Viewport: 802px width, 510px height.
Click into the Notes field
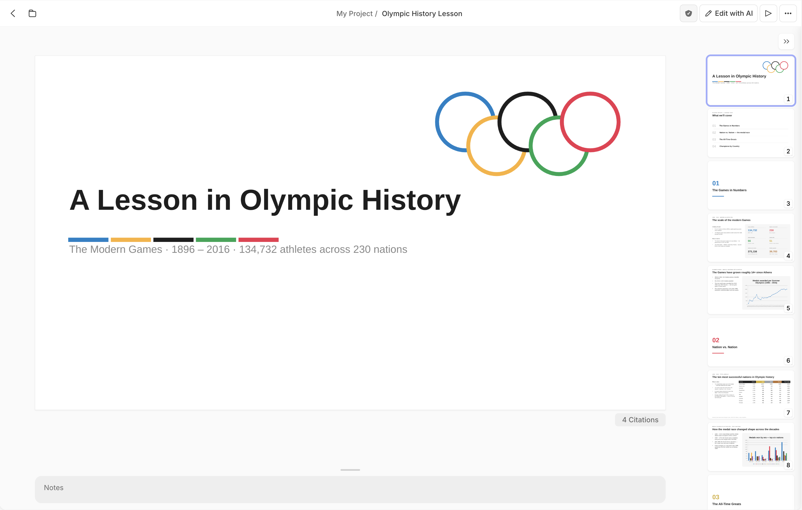pyautogui.click(x=350, y=489)
